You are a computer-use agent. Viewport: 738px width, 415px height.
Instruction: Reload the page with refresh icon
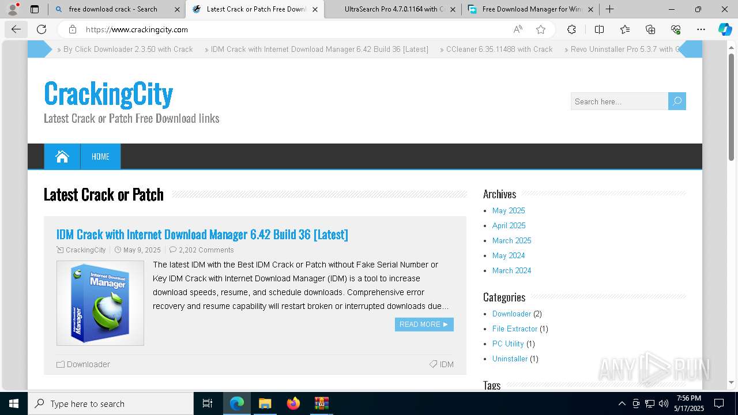[x=42, y=29]
